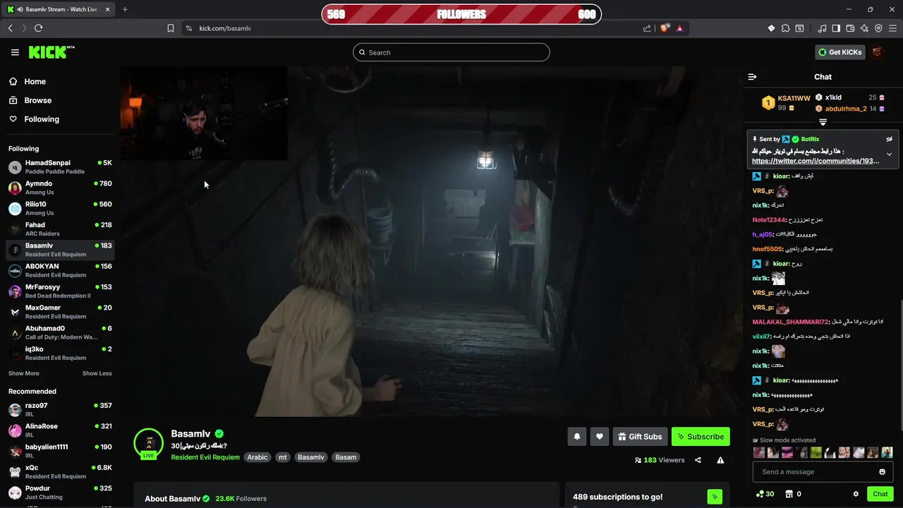Click the Resident Evil Requiem category link
The image size is (903, 508).
(x=205, y=457)
